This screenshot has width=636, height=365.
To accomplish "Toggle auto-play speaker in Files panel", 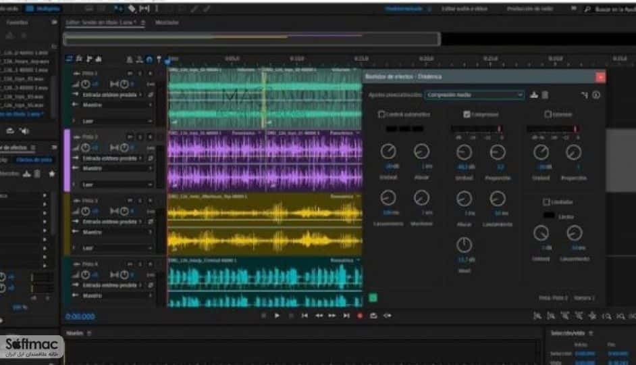I will tap(24, 130).
